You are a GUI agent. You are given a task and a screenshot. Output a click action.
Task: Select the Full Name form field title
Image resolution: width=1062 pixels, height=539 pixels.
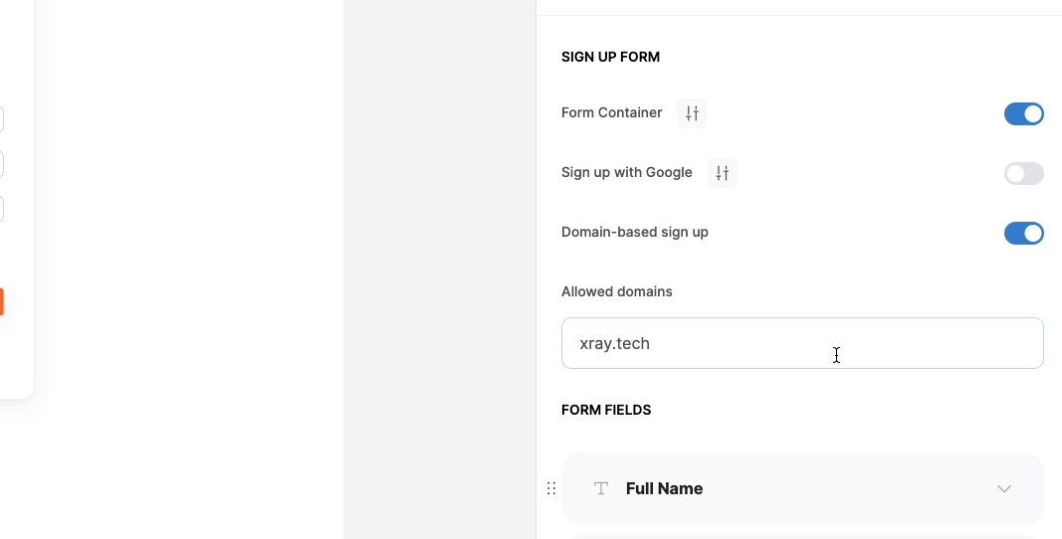pos(664,489)
